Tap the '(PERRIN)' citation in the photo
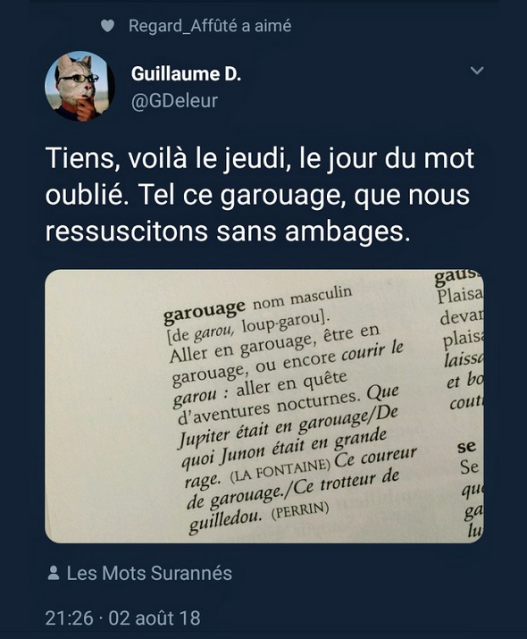Image resolution: width=527 pixels, height=639 pixels. coord(300,511)
